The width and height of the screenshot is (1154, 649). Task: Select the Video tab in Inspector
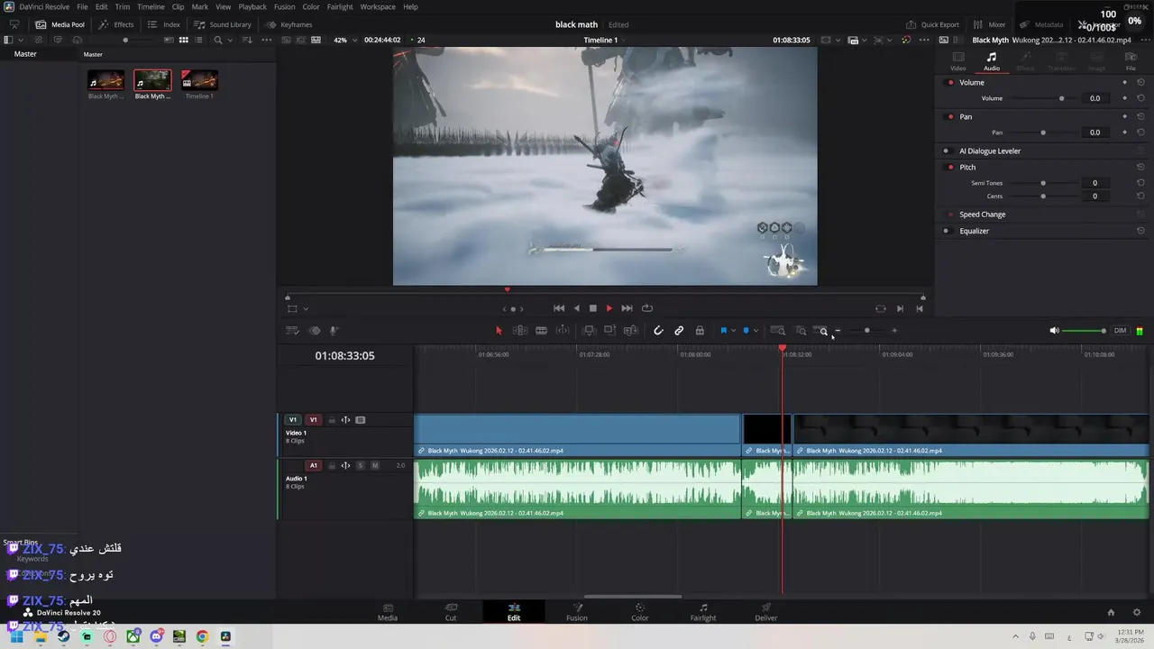958,61
